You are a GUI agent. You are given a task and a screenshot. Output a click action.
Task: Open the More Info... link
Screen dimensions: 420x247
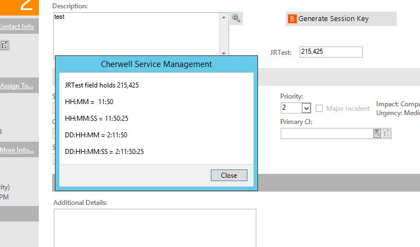coord(17,150)
